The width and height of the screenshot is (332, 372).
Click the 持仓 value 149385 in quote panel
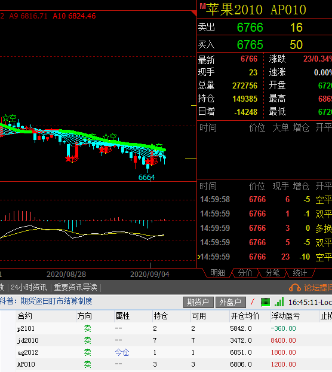click(245, 99)
